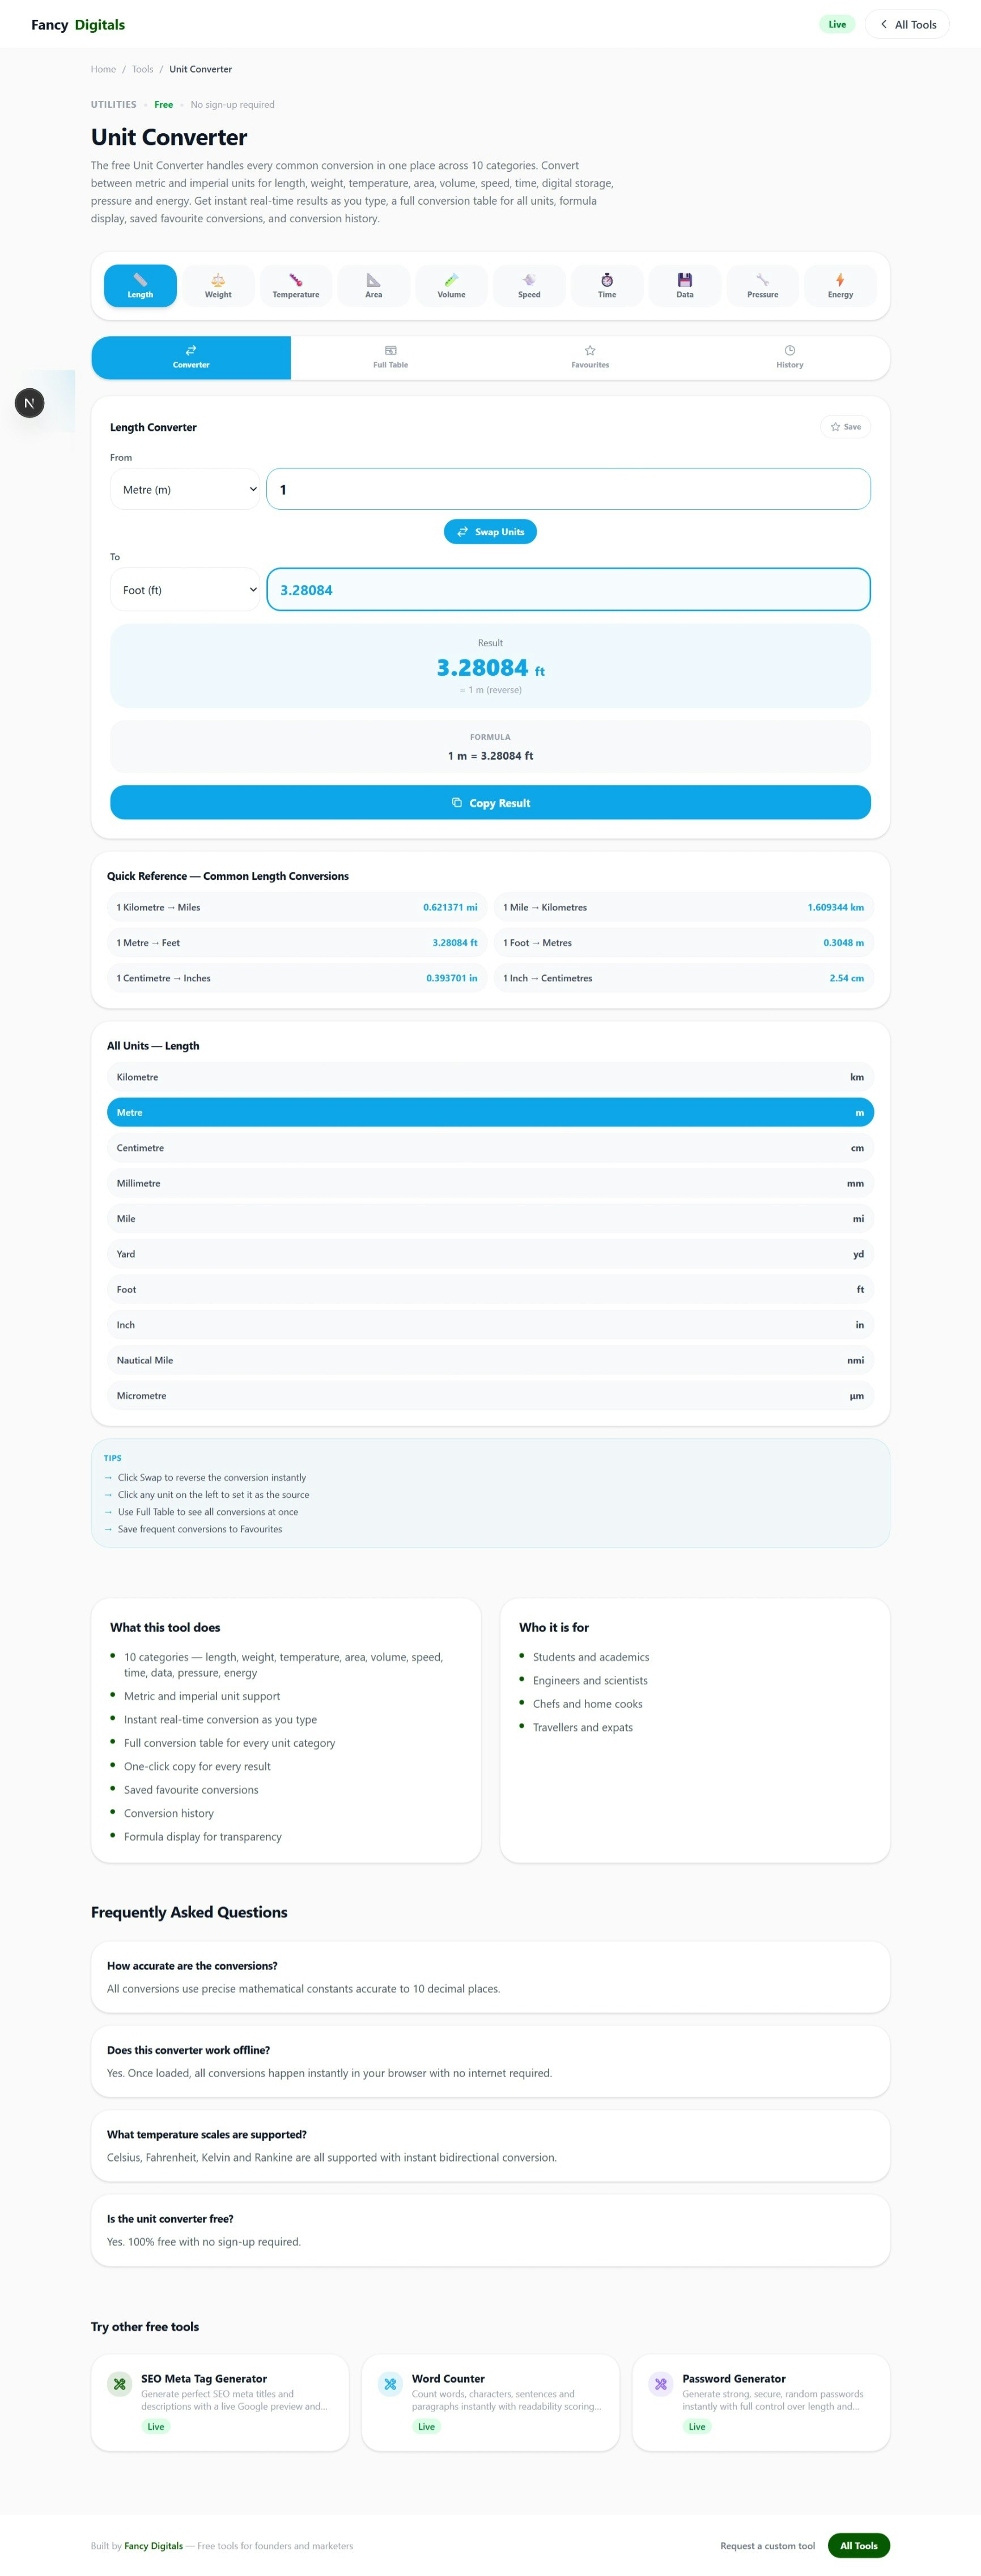Open the Tools breadcrumb link

pos(143,69)
